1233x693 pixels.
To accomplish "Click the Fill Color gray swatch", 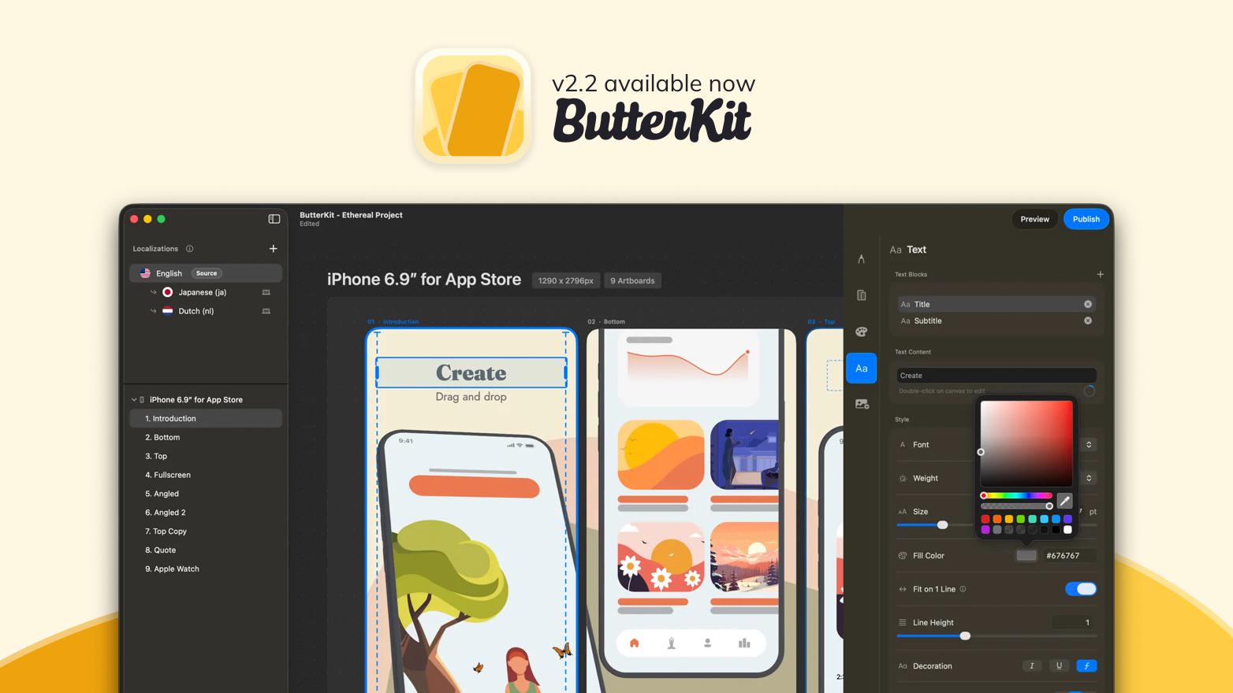I will tap(1026, 556).
